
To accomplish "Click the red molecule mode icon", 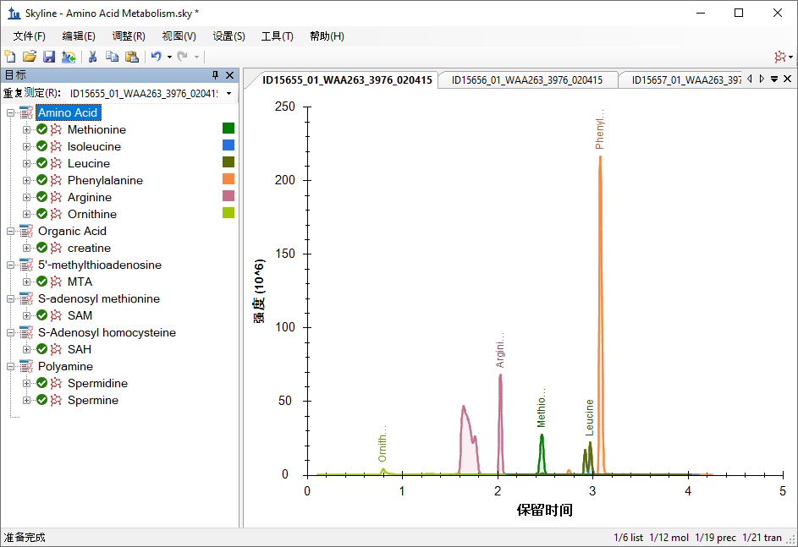I will [x=779, y=57].
